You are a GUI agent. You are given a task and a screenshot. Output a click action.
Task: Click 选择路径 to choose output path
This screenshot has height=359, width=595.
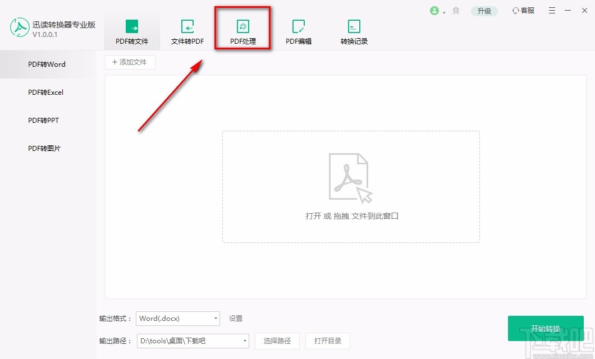277,340
